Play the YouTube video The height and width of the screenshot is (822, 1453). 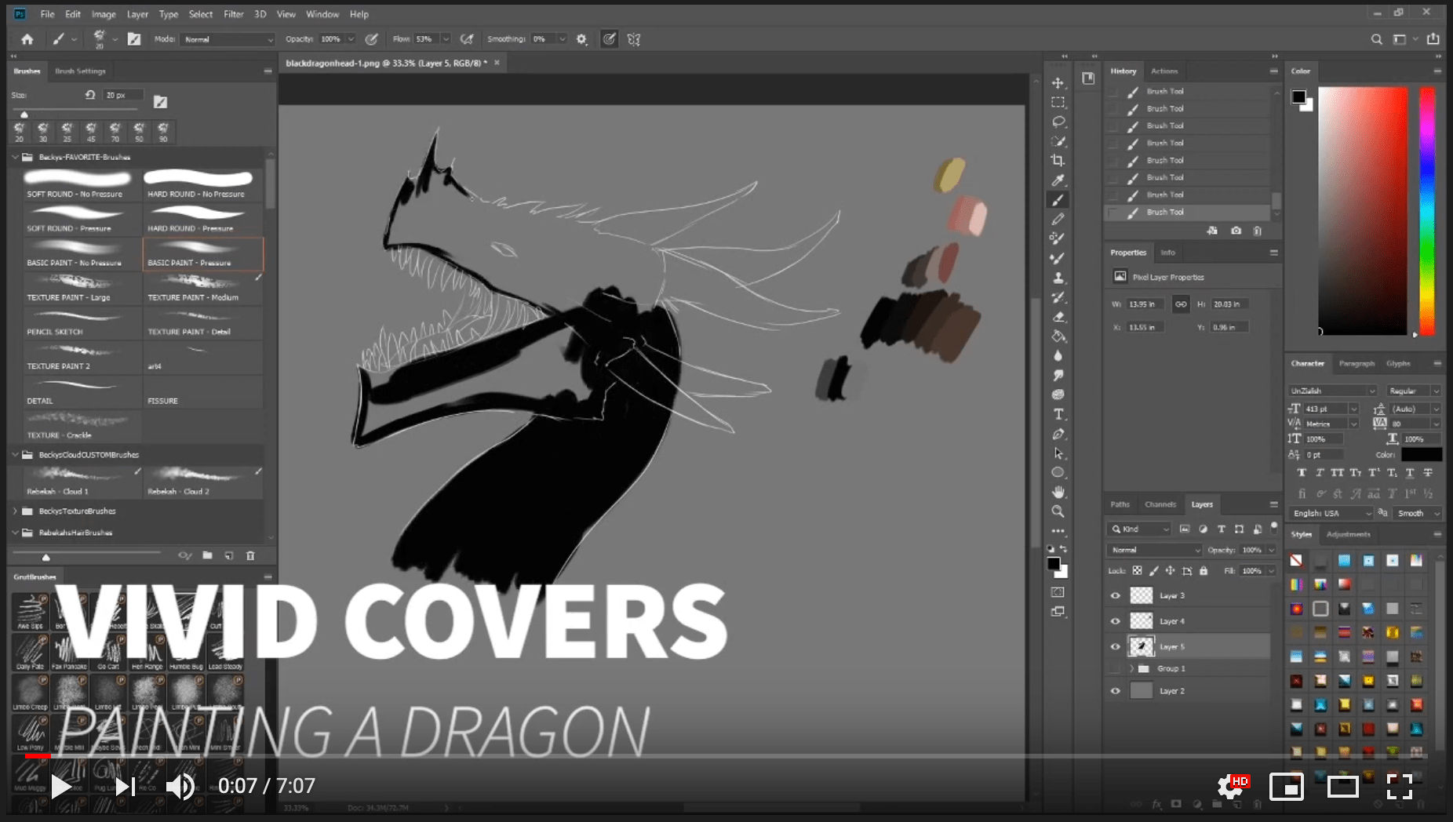click(x=60, y=786)
